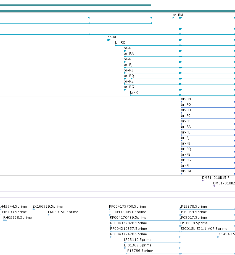Select the br-PN protein label
The width and height of the screenshot is (235, 255).
pyautogui.click(x=186, y=99)
